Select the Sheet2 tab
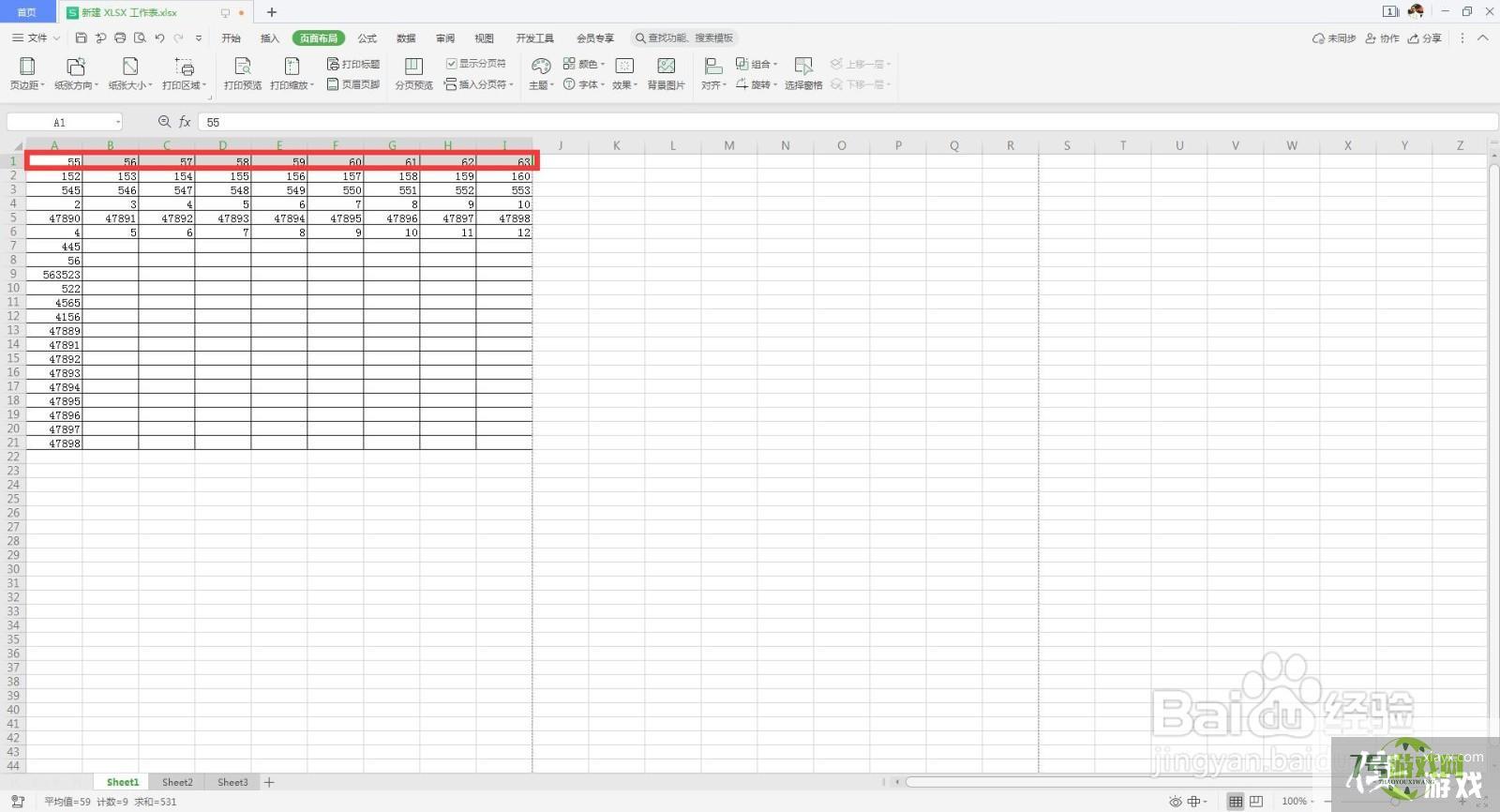The image size is (1500, 812). pyautogui.click(x=177, y=782)
